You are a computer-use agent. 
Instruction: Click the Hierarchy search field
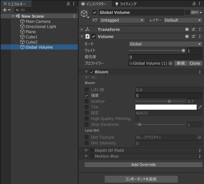tap(46, 10)
